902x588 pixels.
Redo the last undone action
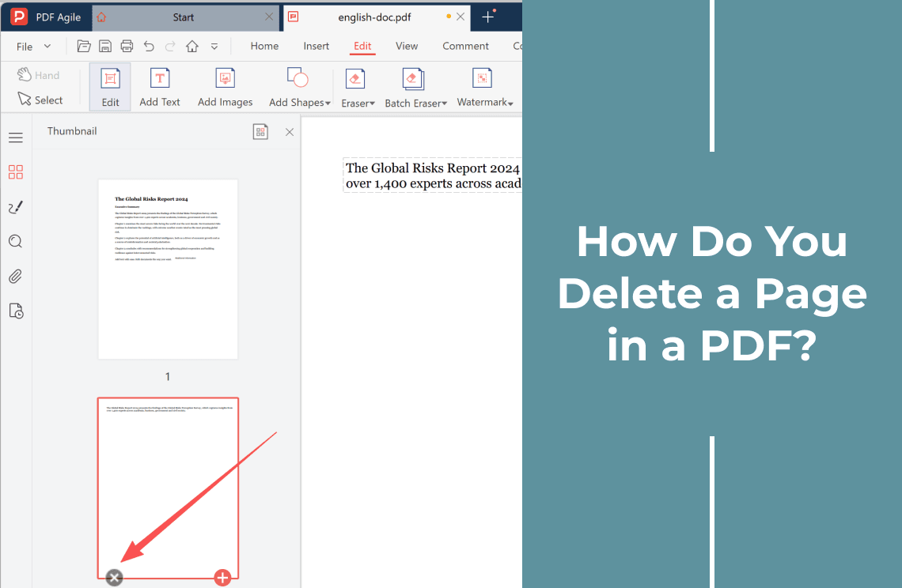point(170,46)
